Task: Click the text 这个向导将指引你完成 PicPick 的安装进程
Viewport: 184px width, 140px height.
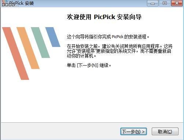Action: click(108, 37)
